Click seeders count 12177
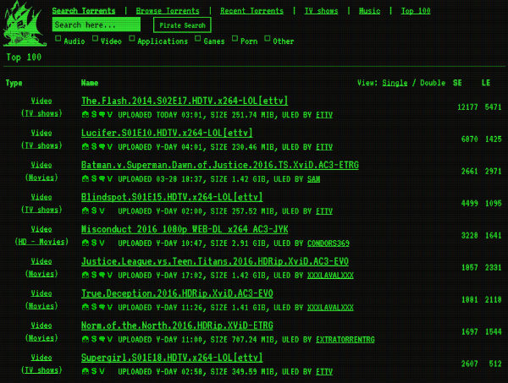Viewport: 508px width, 383px height. 467,107
